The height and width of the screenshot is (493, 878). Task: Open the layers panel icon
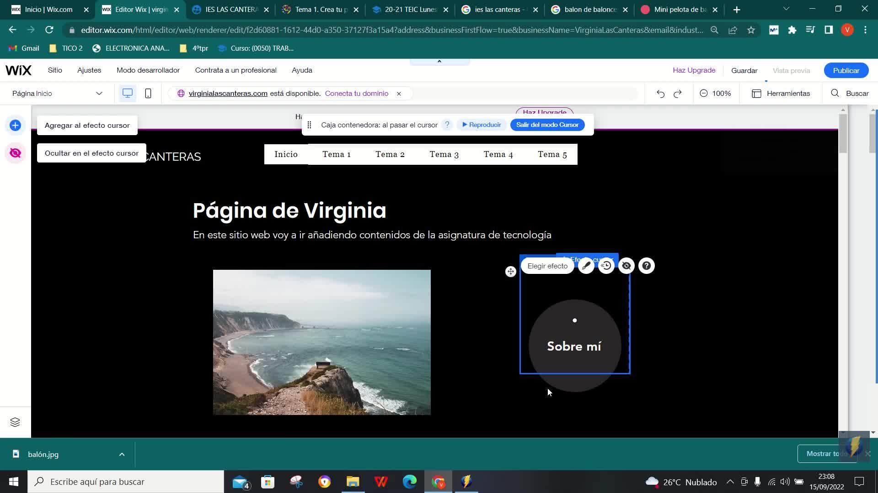[15, 422]
